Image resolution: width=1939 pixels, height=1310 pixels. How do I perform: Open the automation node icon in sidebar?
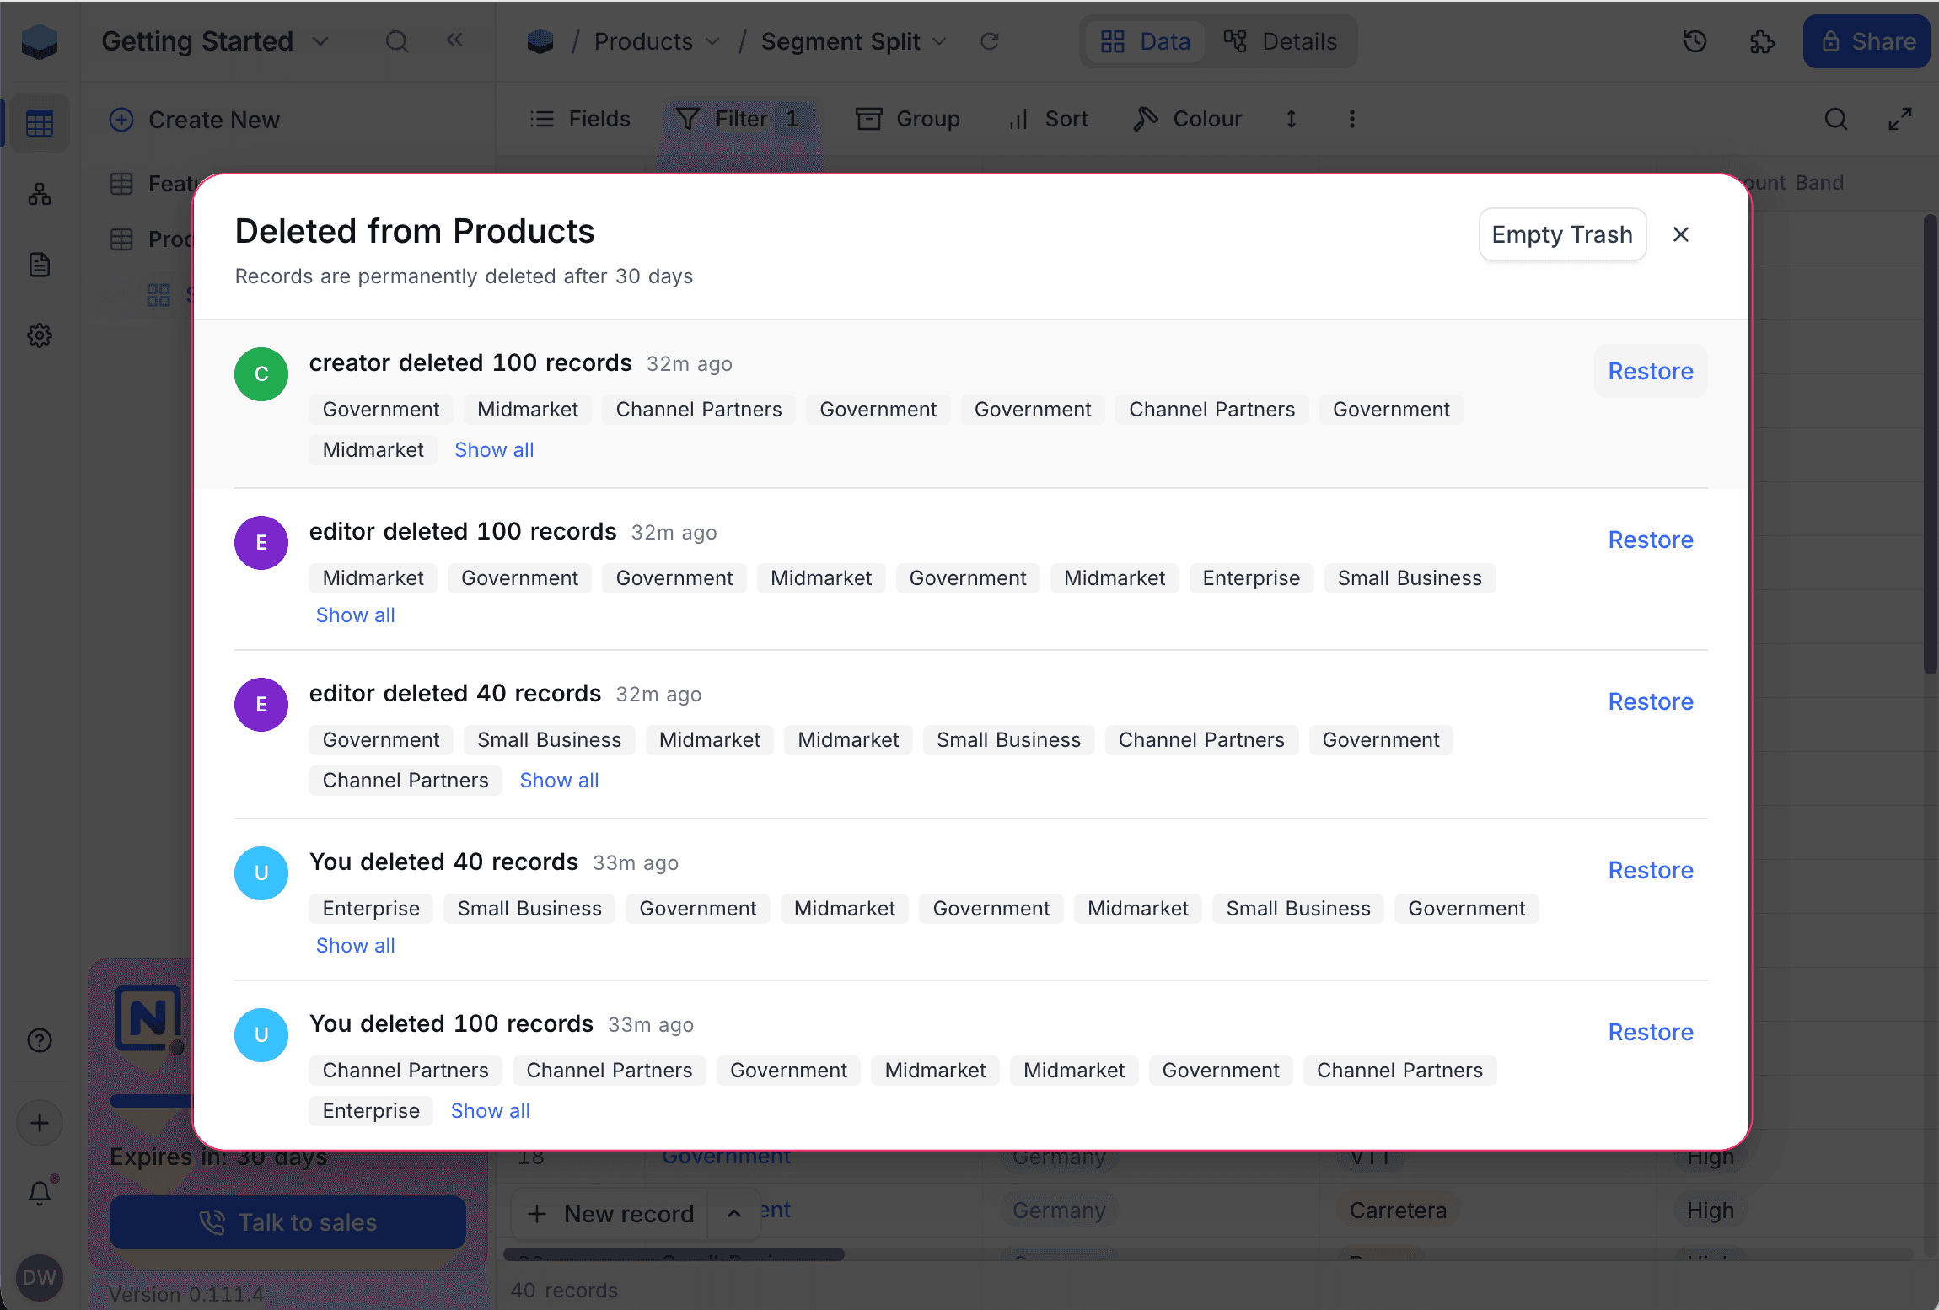click(39, 194)
